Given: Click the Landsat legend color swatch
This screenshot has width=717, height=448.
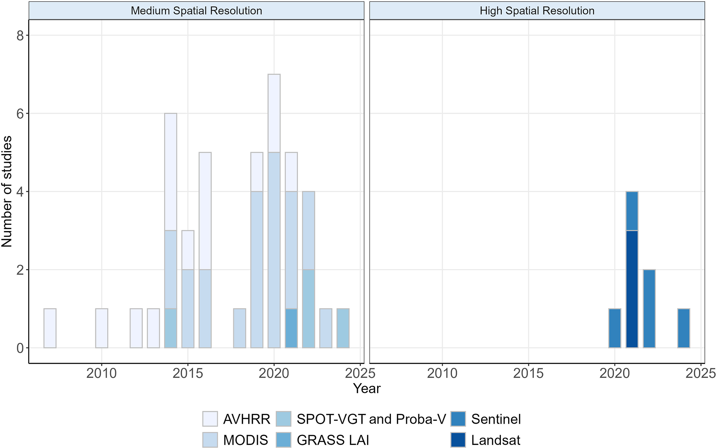Looking at the screenshot, I should 458,440.
